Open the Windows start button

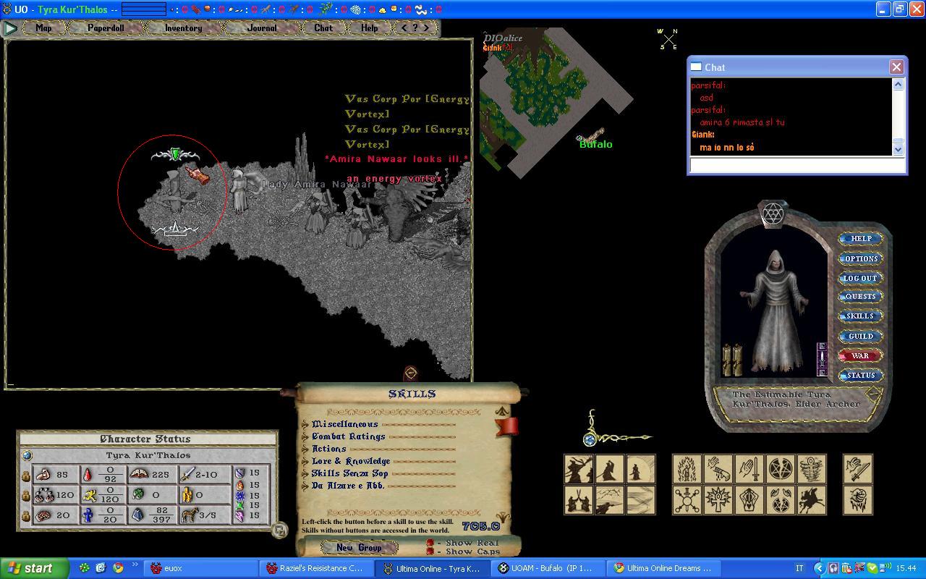pos(34,568)
